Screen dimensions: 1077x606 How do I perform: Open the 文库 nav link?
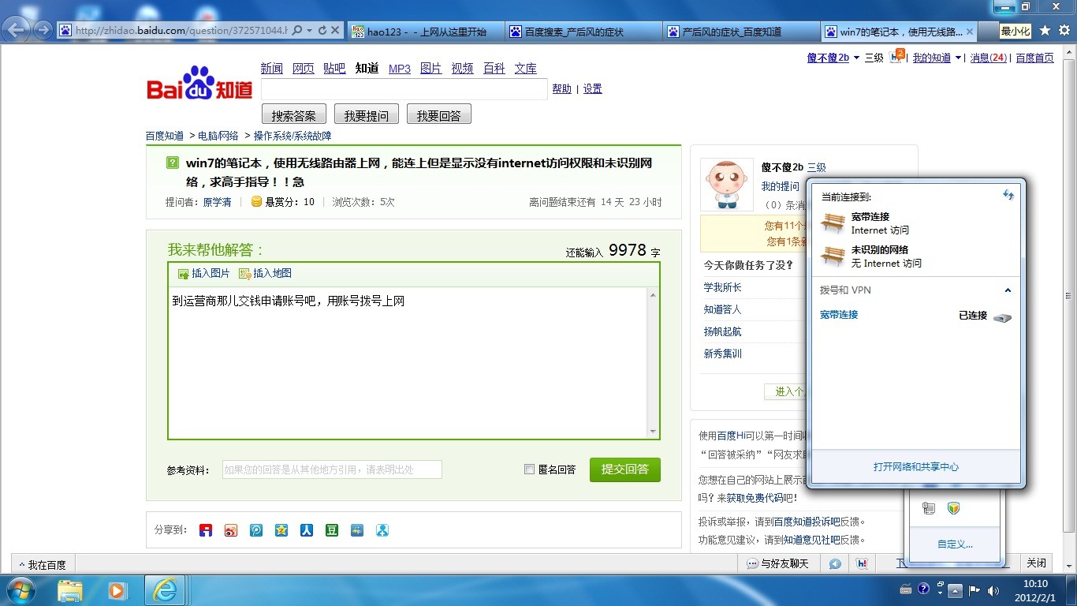click(x=526, y=69)
